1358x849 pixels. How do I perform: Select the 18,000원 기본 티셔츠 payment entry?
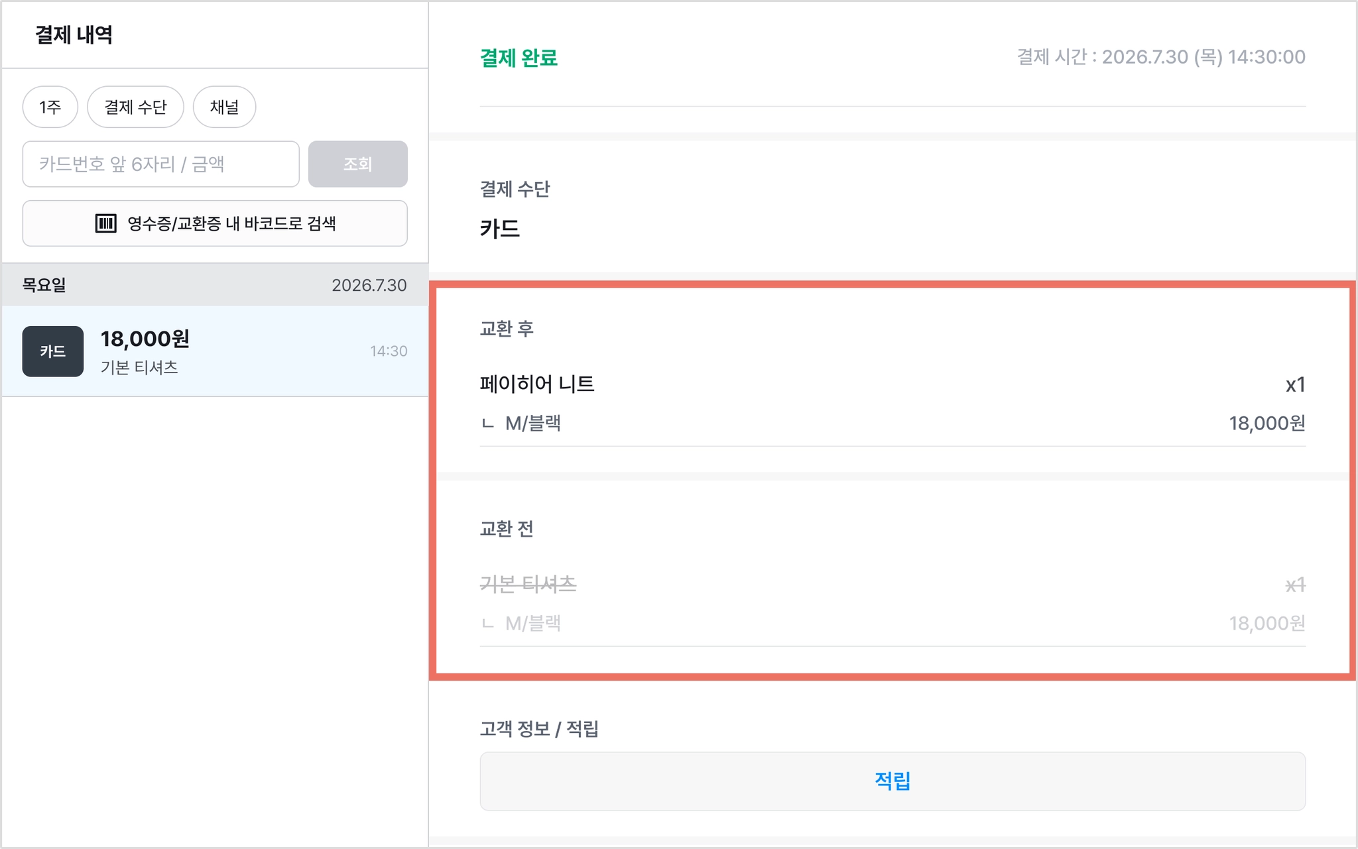tap(215, 351)
